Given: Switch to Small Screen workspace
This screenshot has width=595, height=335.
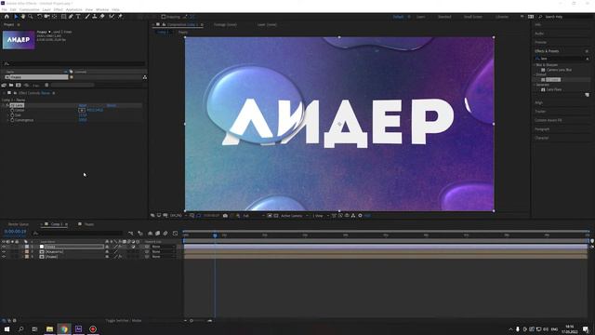Looking at the screenshot, I should [x=473, y=17].
